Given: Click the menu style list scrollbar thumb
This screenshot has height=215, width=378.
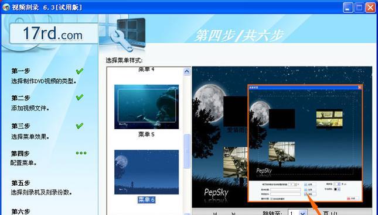Looking at the screenshot, I should point(187,151).
